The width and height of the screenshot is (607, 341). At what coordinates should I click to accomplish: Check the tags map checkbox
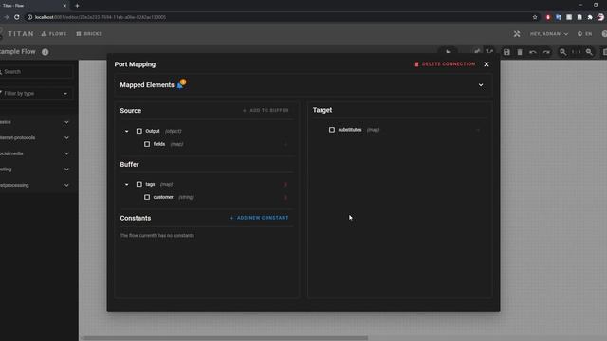(139, 185)
